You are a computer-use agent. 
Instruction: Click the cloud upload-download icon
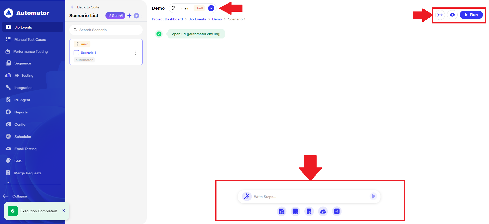[x=323, y=211]
